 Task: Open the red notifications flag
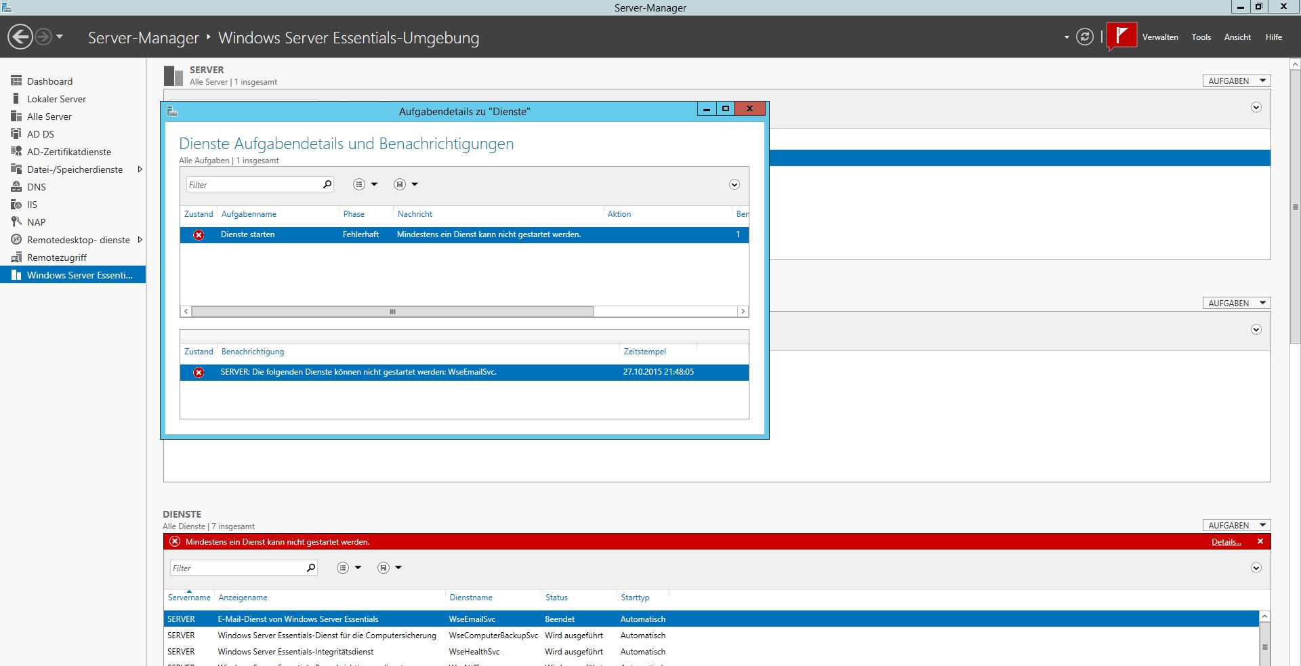coord(1121,36)
